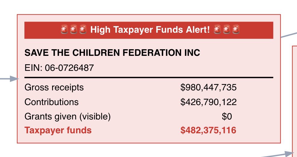Click the red "Taxpayer funds" label
This screenshot has height=157, width=297.
[x=58, y=130]
